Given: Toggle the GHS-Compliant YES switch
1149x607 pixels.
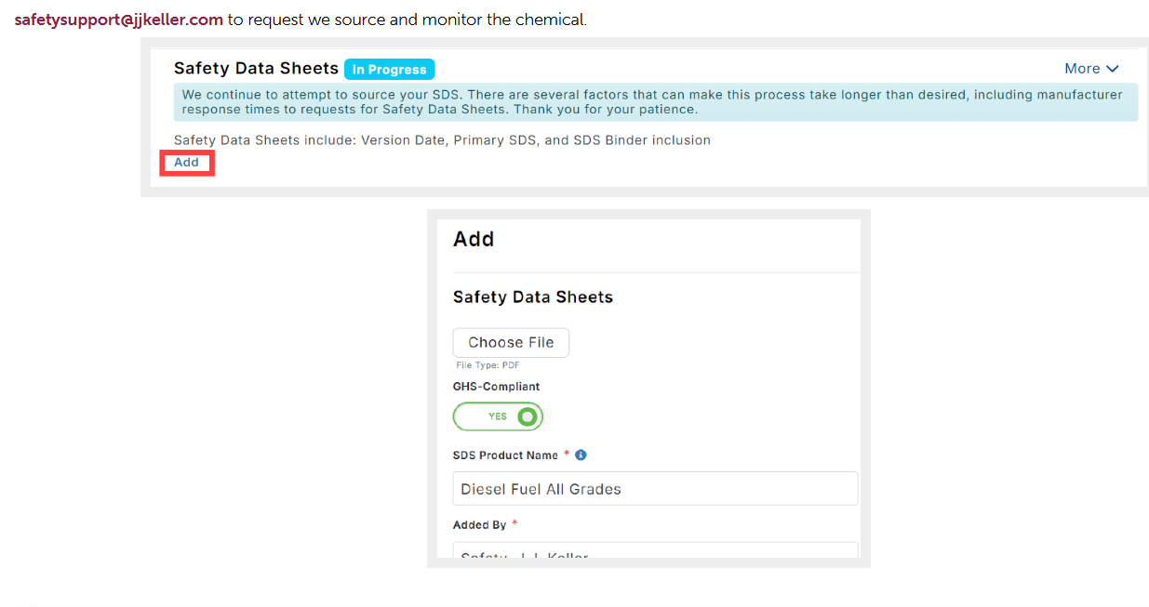Looking at the screenshot, I should point(498,416).
